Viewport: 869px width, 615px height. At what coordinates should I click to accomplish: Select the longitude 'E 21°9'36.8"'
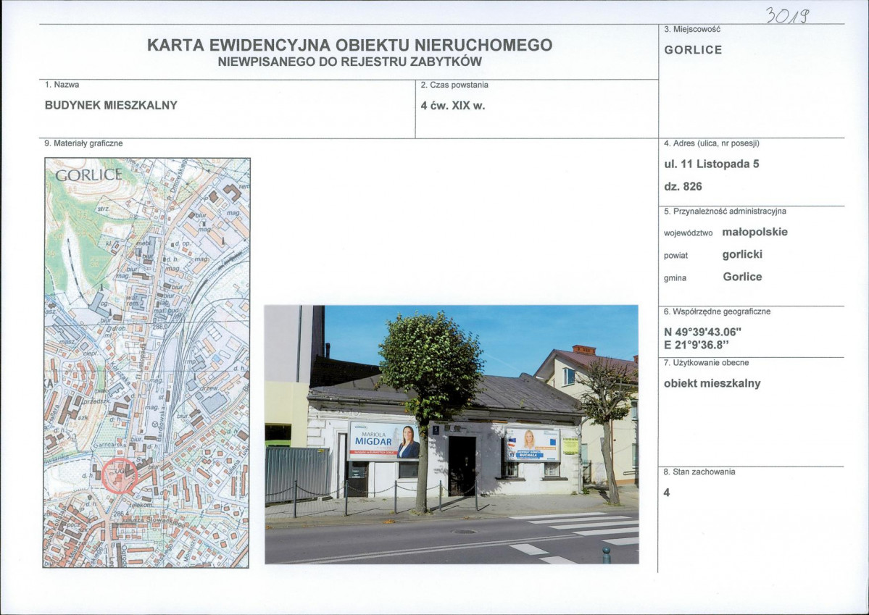696,346
